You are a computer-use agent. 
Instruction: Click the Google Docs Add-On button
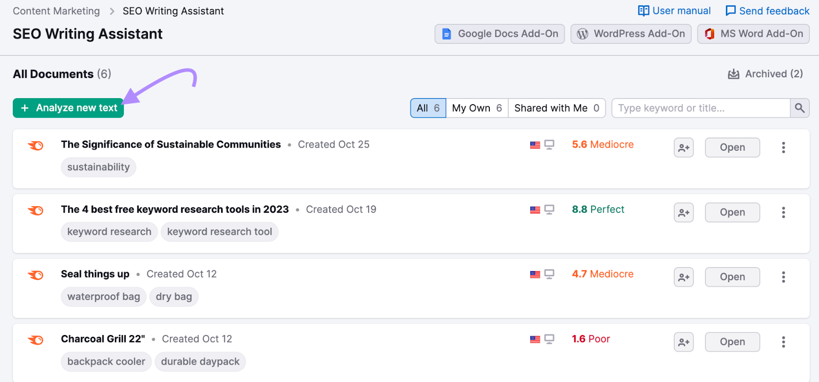pos(500,34)
